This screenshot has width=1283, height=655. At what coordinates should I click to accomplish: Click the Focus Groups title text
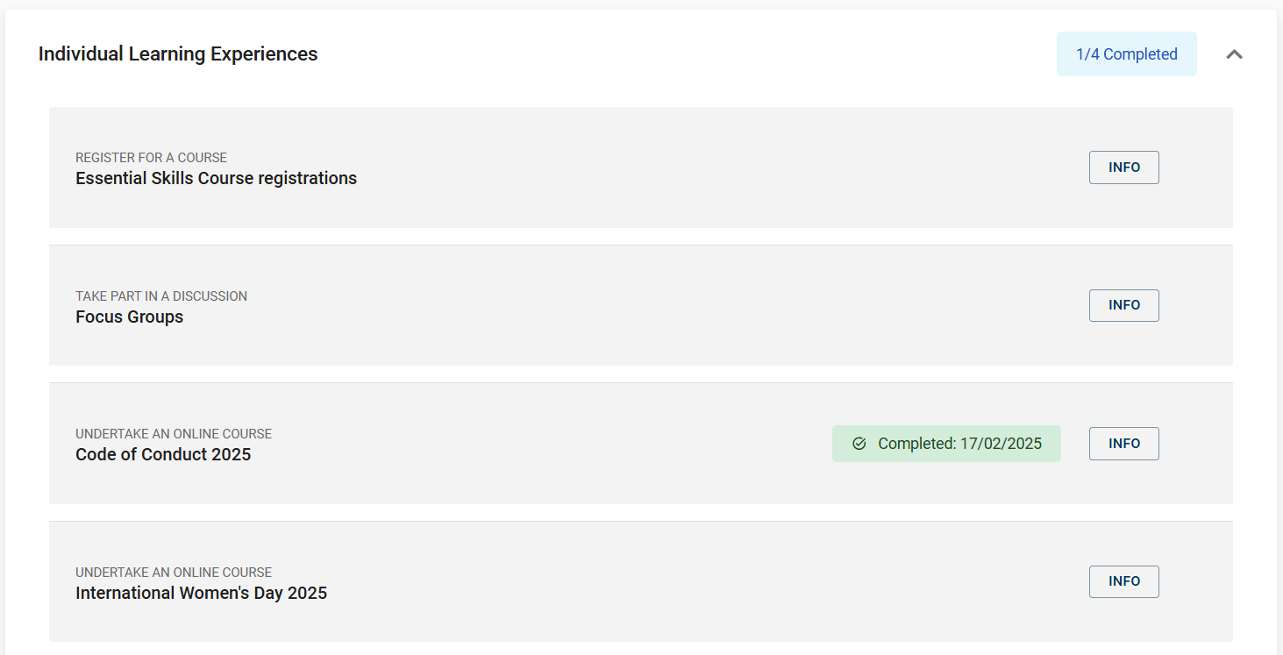129,317
